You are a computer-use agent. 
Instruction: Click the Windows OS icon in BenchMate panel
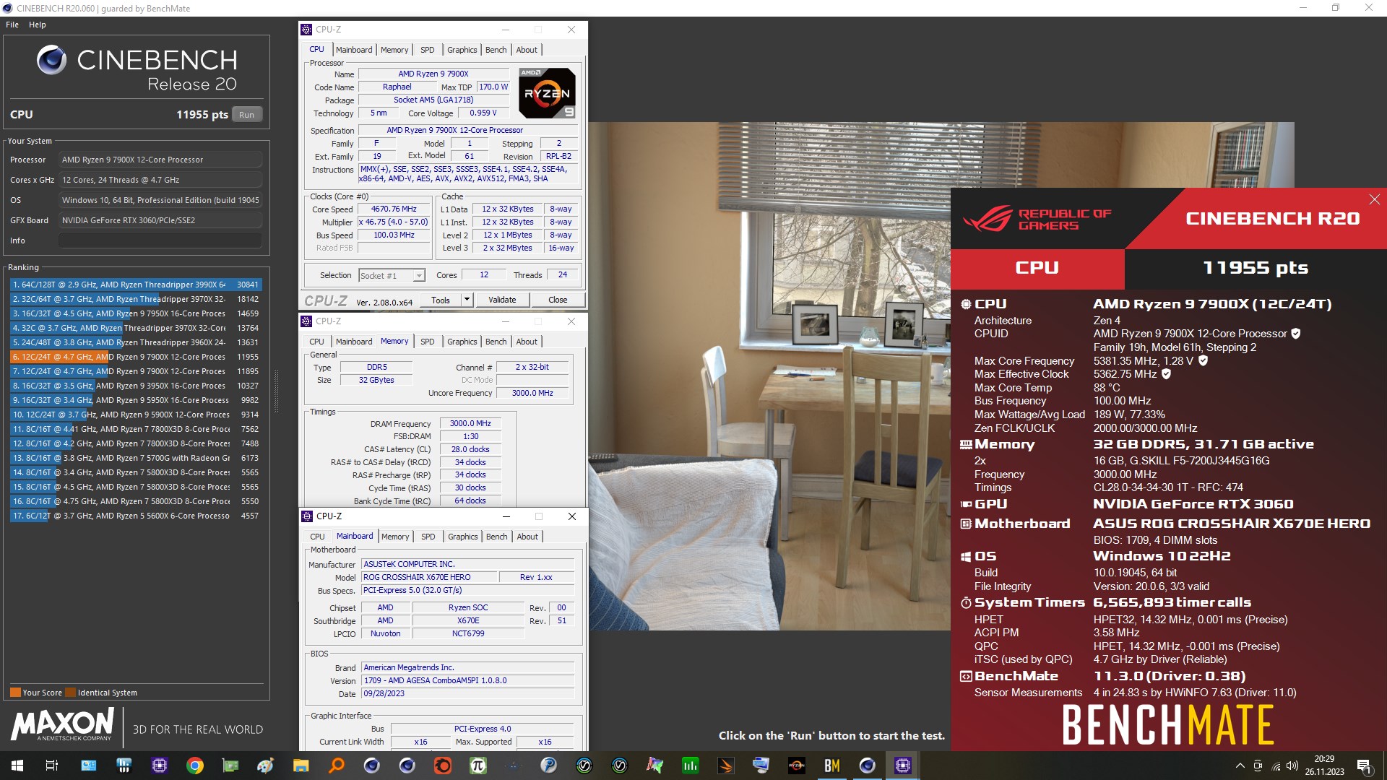(966, 556)
